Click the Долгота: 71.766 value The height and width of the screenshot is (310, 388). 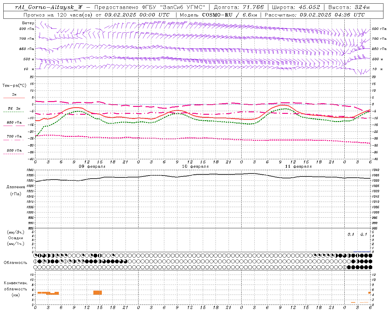(239, 7)
